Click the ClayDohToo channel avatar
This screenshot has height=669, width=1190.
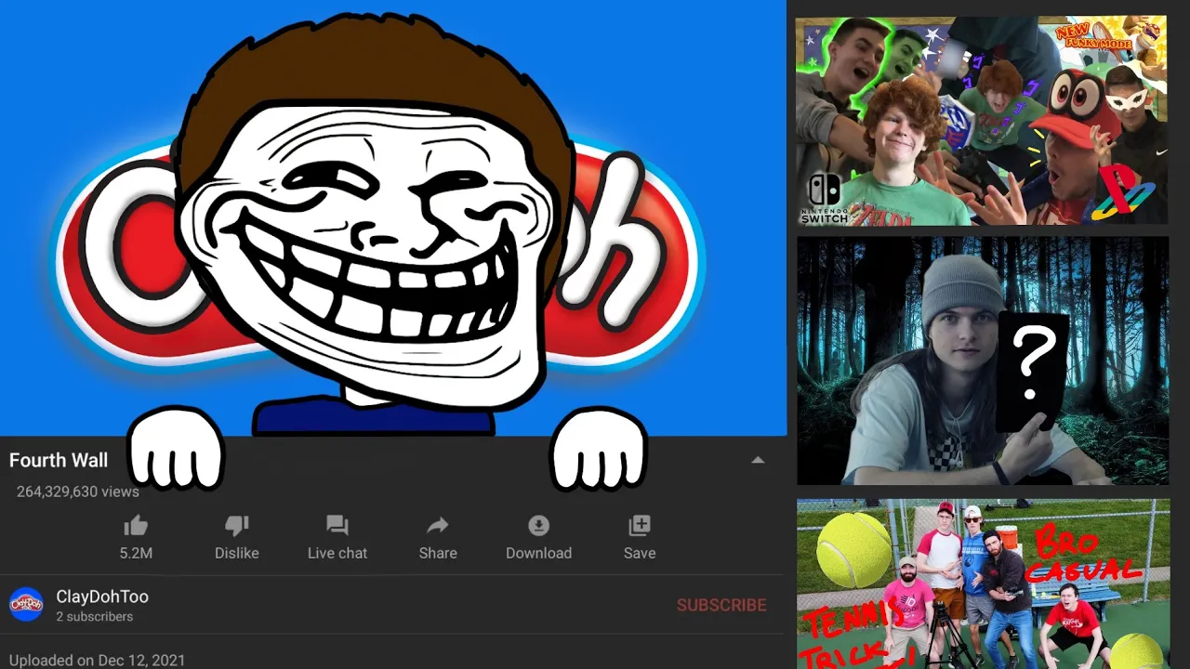[26, 605]
